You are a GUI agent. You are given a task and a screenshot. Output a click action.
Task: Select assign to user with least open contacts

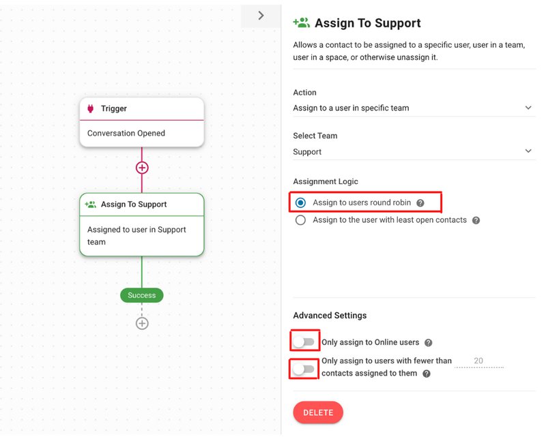point(301,220)
